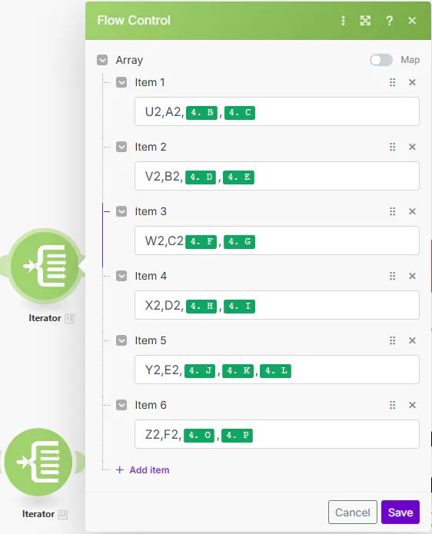This screenshot has width=432, height=534.
Task: Click the Cancel button
Action: click(353, 512)
